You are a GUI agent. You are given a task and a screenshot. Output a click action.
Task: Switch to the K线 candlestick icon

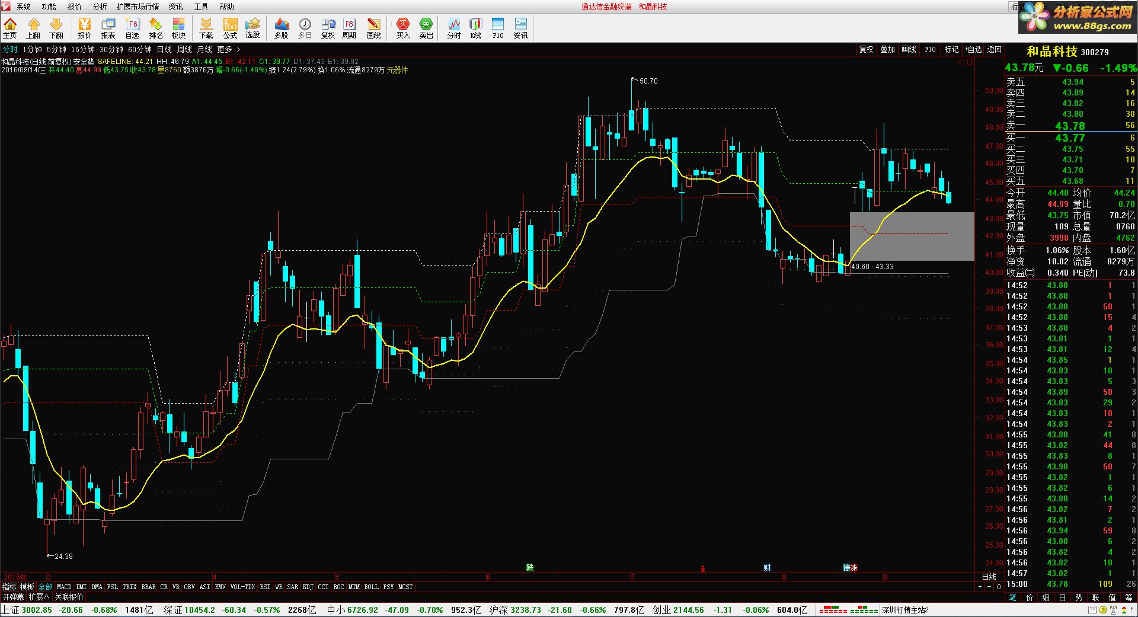[x=476, y=28]
